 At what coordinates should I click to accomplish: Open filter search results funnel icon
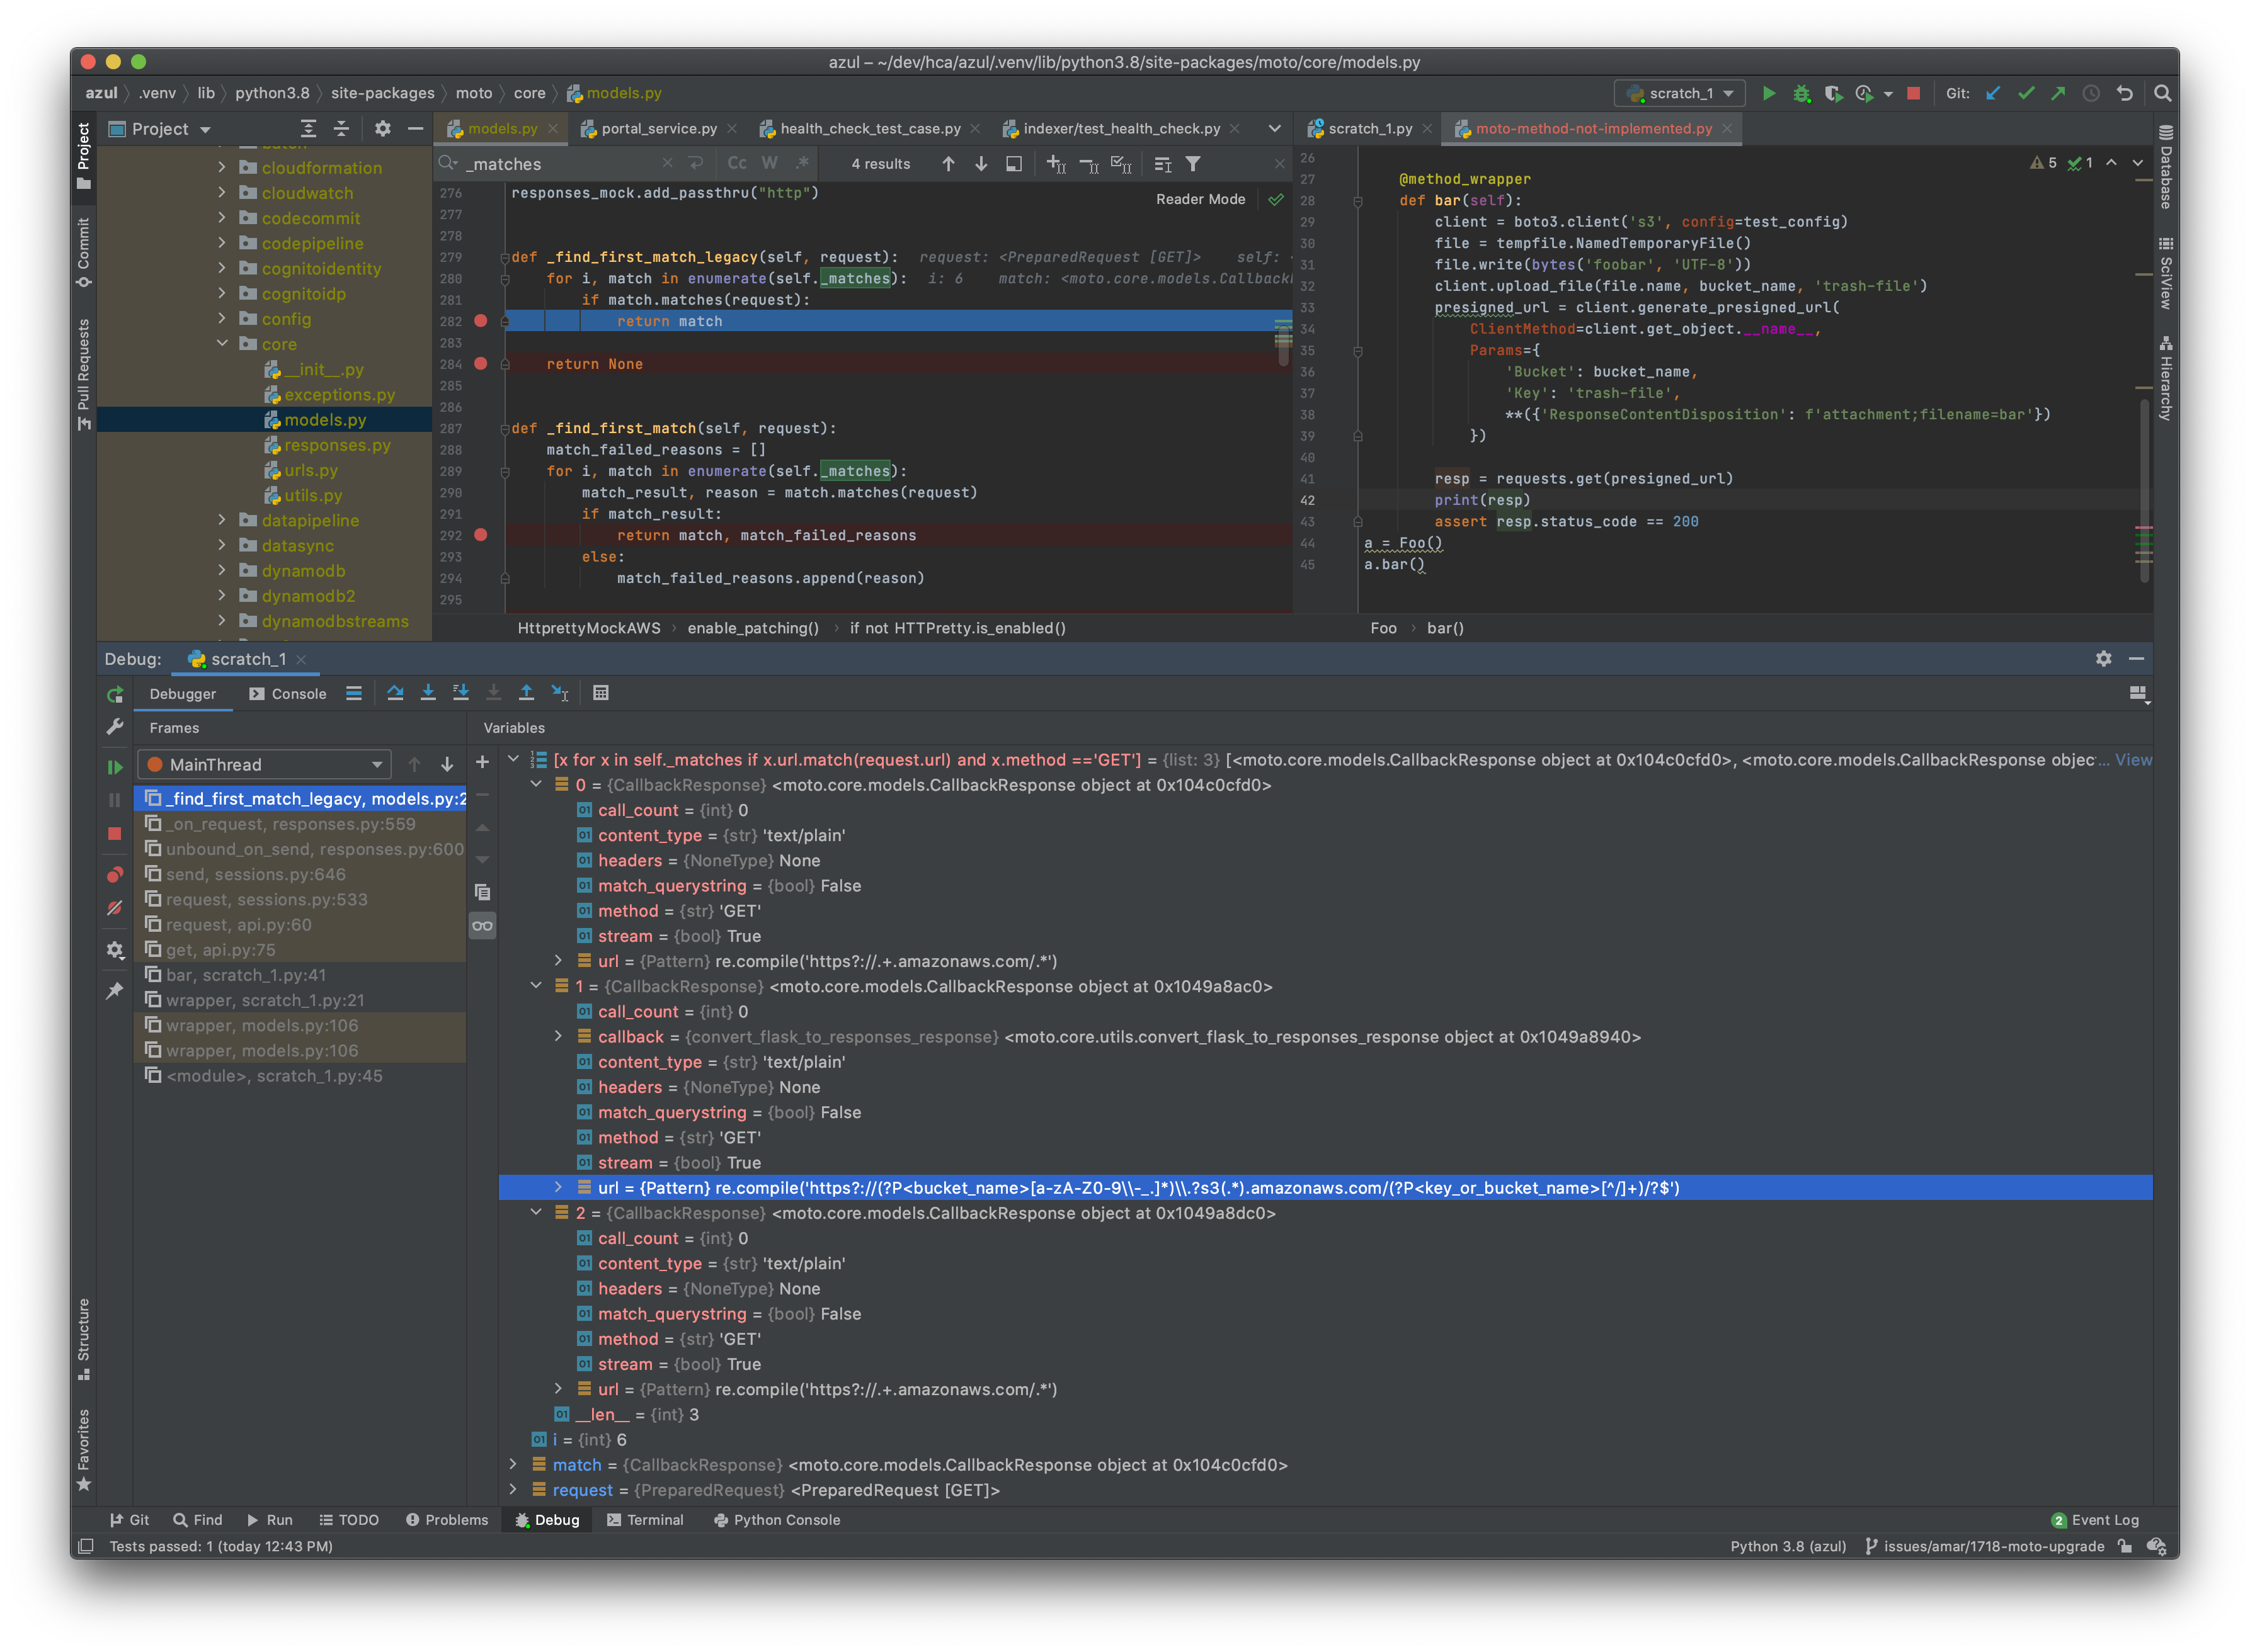coord(1194,164)
